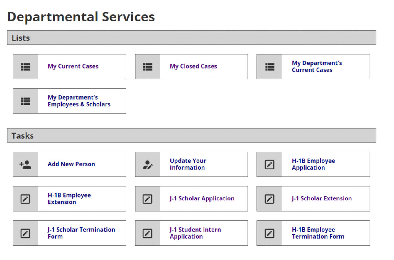Click list icon beside My Current Cases
This screenshot has width=394, height=260.
26,67
